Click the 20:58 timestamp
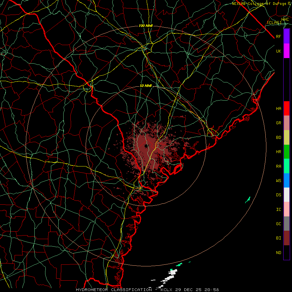This screenshot has height=292, width=292. point(212,290)
